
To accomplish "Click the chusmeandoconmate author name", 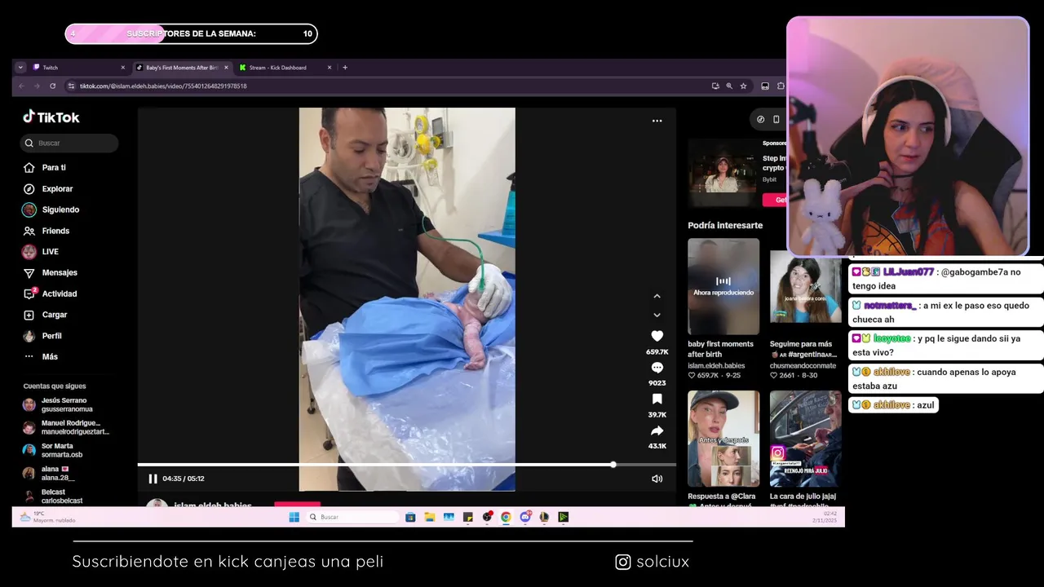I will 803,366.
